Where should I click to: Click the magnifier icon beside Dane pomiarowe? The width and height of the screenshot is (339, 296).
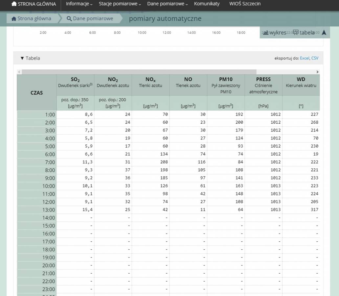(x=69, y=19)
